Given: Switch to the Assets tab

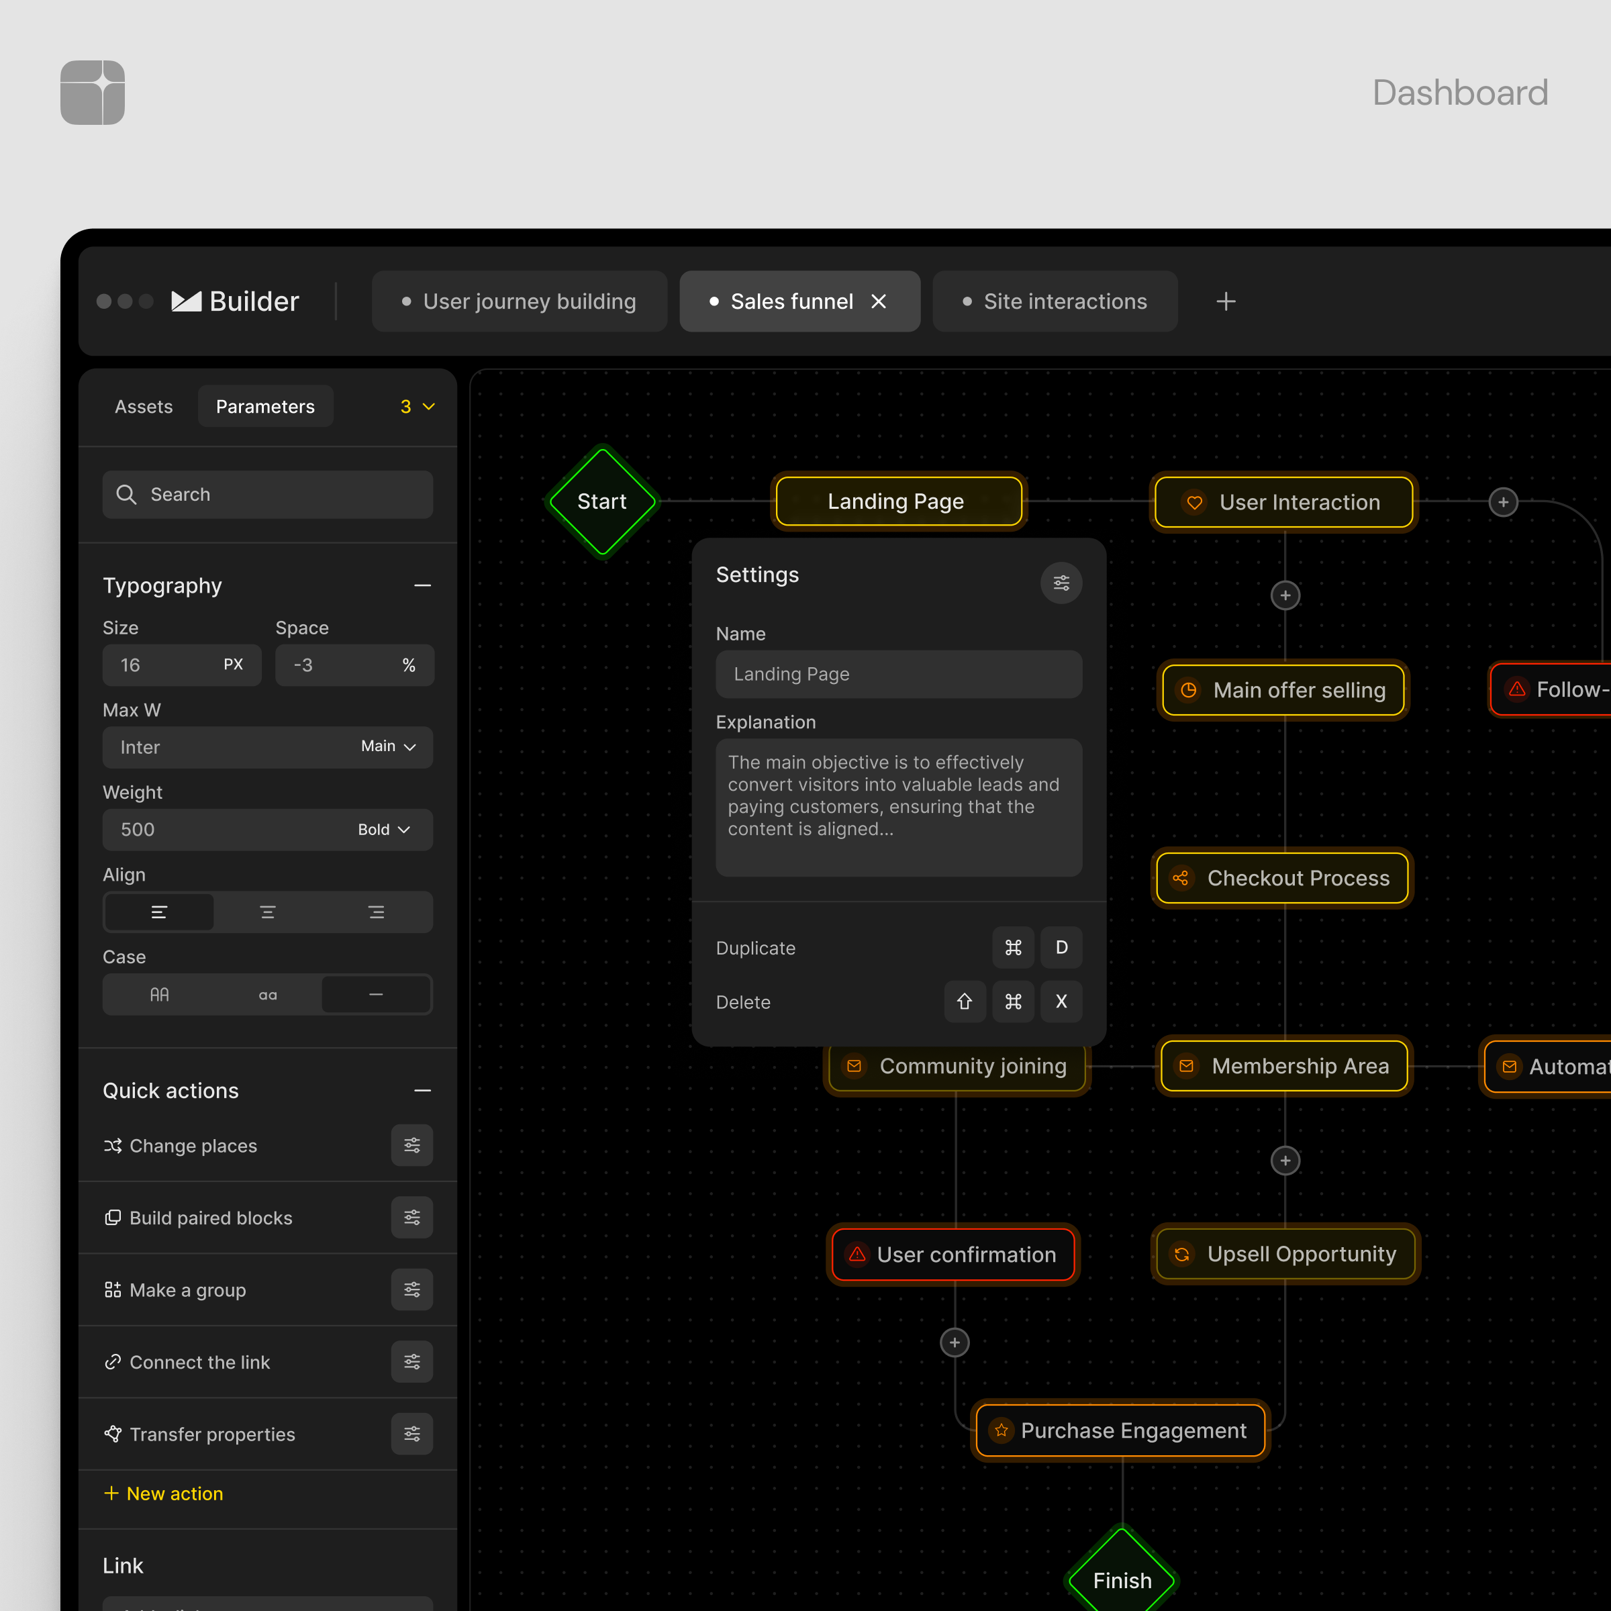Looking at the screenshot, I should [144, 406].
